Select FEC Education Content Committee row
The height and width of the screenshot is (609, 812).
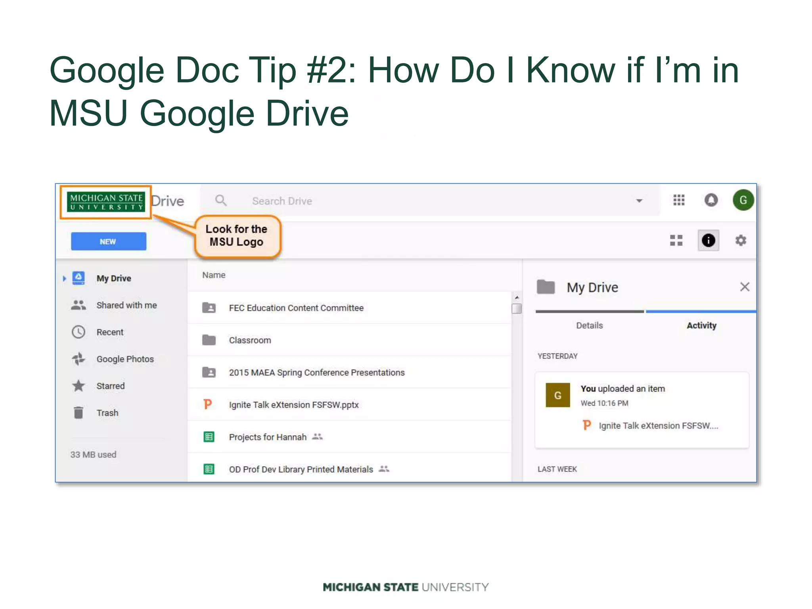click(x=350, y=308)
